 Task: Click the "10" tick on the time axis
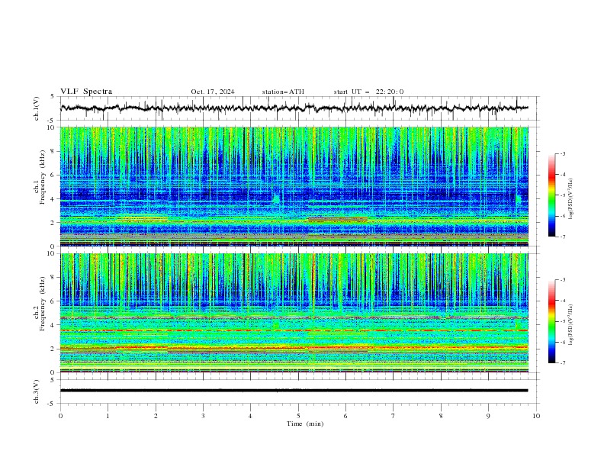click(x=536, y=416)
